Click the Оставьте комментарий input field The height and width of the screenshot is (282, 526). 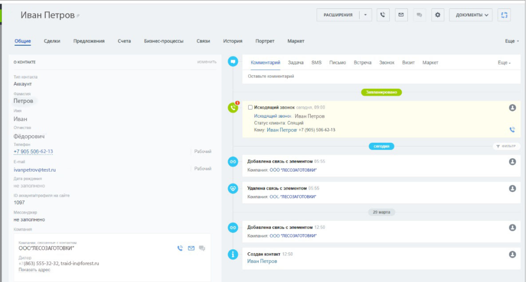pos(360,76)
